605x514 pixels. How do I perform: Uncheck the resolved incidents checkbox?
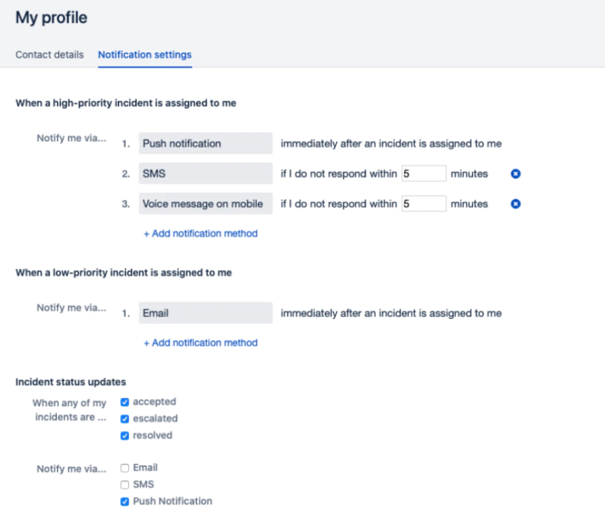point(124,436)
